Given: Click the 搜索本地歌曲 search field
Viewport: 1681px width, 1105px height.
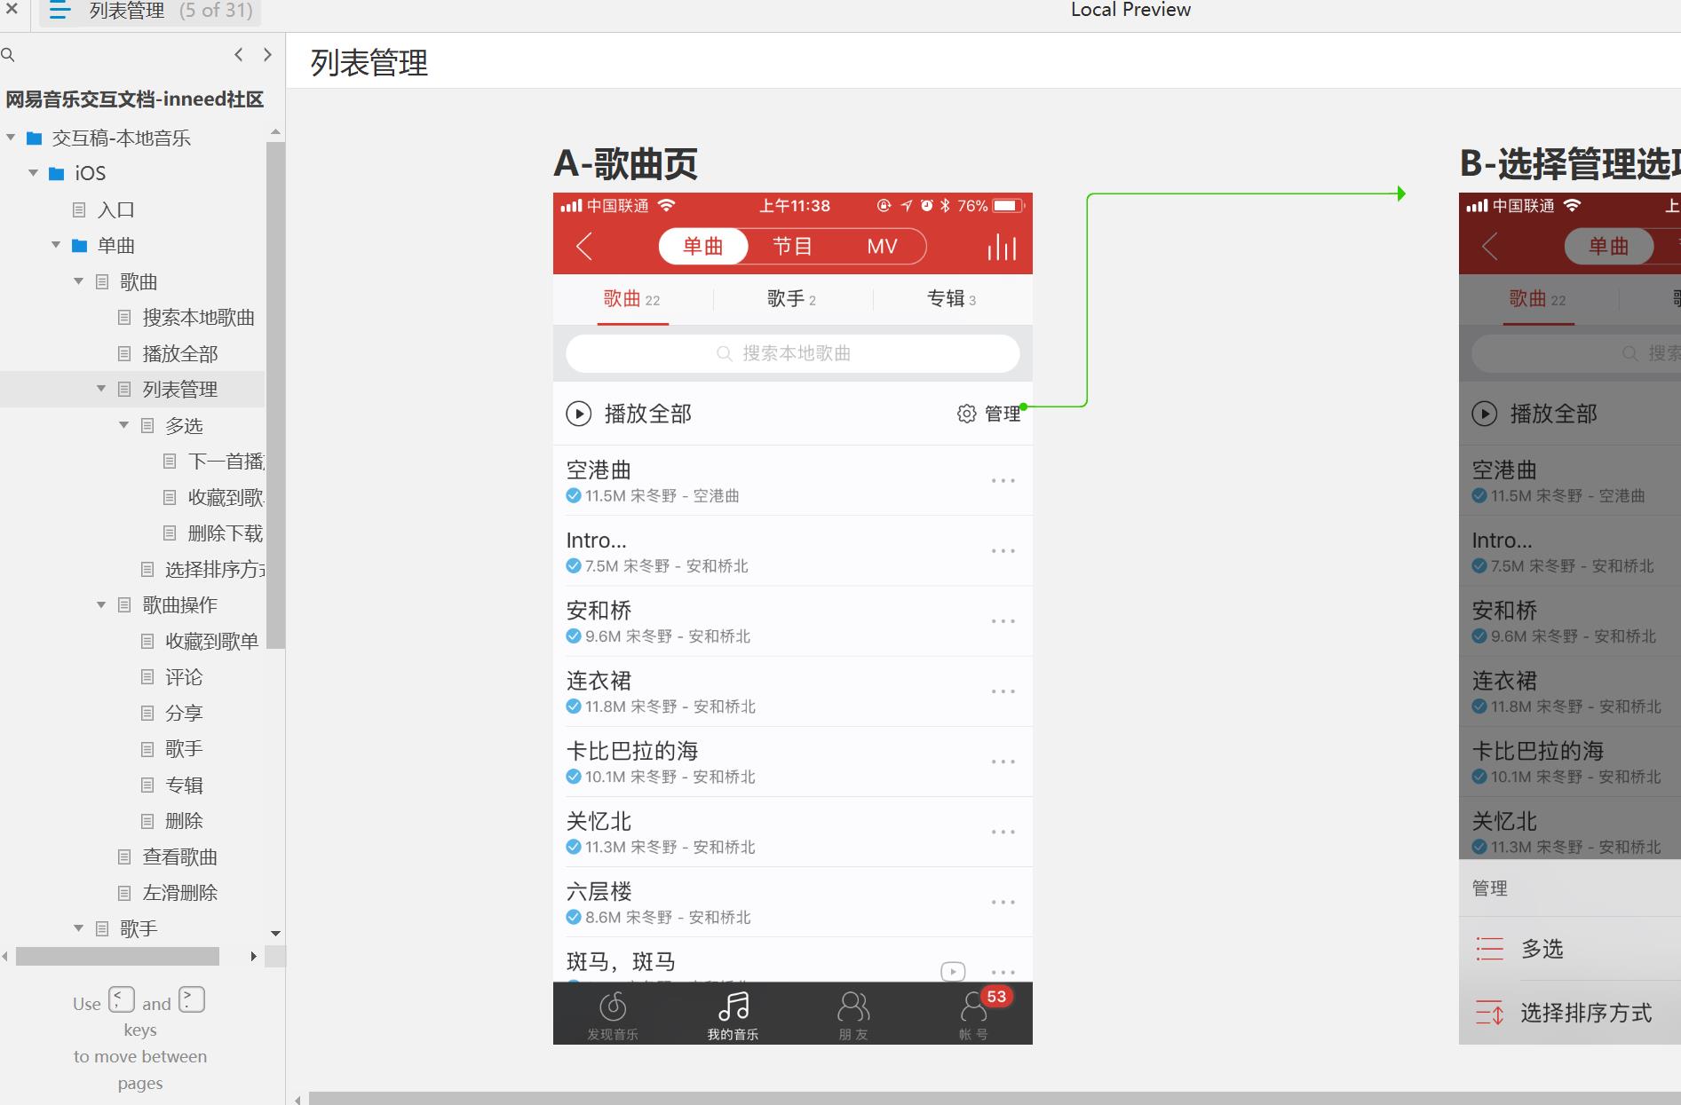Looking at the screenshot, I should [x=792, y=353].
